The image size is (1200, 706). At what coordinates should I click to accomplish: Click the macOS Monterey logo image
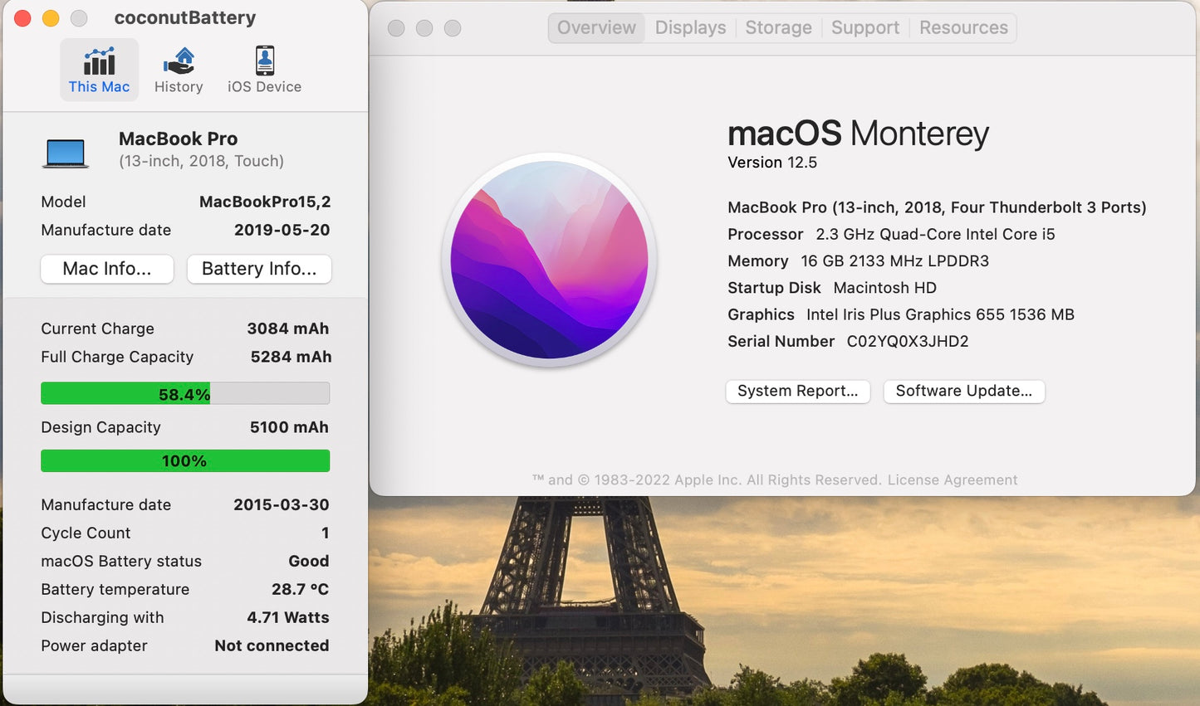(x=549, y=260)
